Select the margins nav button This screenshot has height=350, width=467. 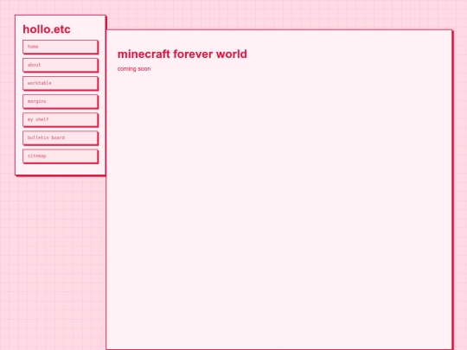pyautogui.click(x=61, y=101)
